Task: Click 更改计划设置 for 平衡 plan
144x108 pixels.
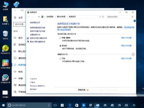Action: 126,38
